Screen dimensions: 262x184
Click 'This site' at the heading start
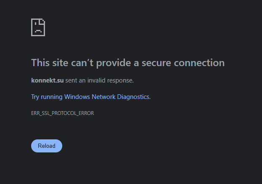(x=50, y=63)
